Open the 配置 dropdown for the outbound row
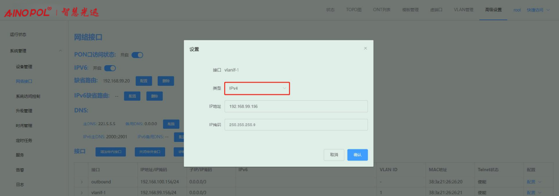This screenshot has height=196, width=559. pos(534,182)
